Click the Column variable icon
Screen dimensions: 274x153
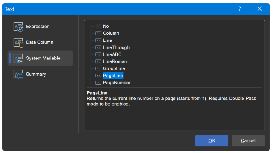point(98,33)
